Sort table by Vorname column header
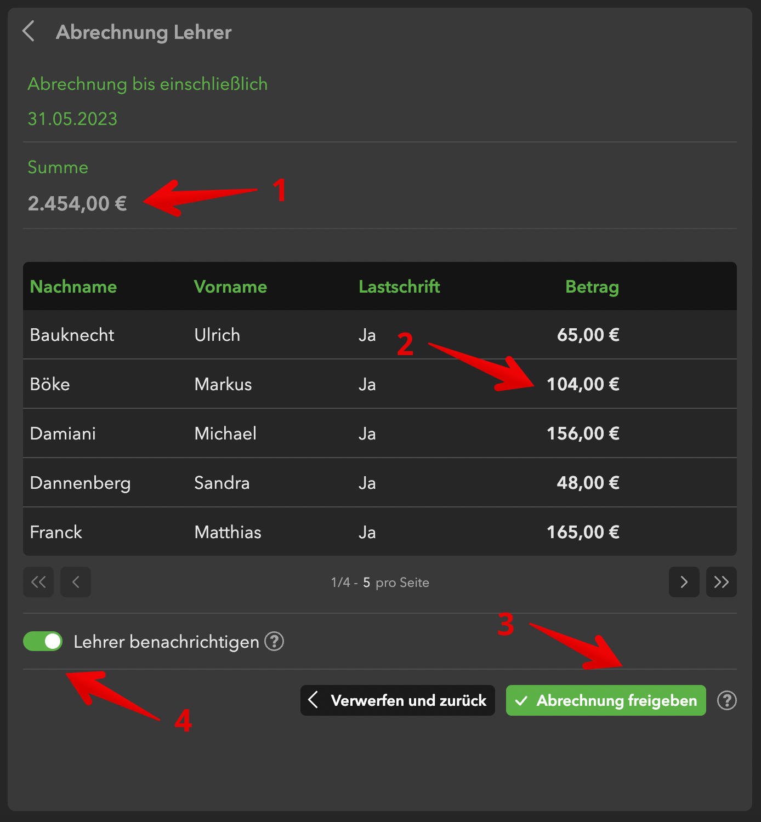 230,287
